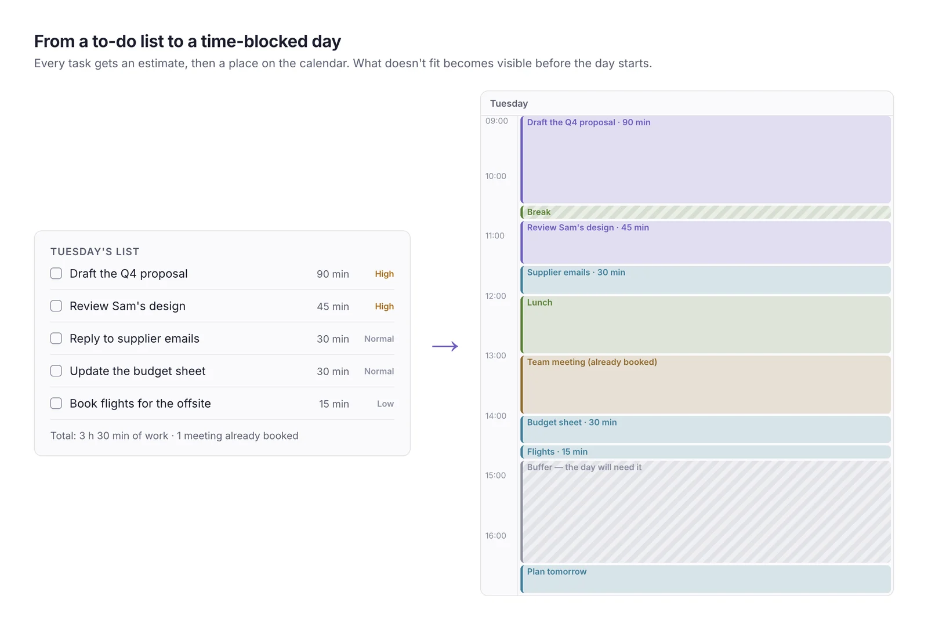Click the Lunch block in Tuesday's calendar
This screenshot has height=624, width=928.
click(x=705, y=325)
